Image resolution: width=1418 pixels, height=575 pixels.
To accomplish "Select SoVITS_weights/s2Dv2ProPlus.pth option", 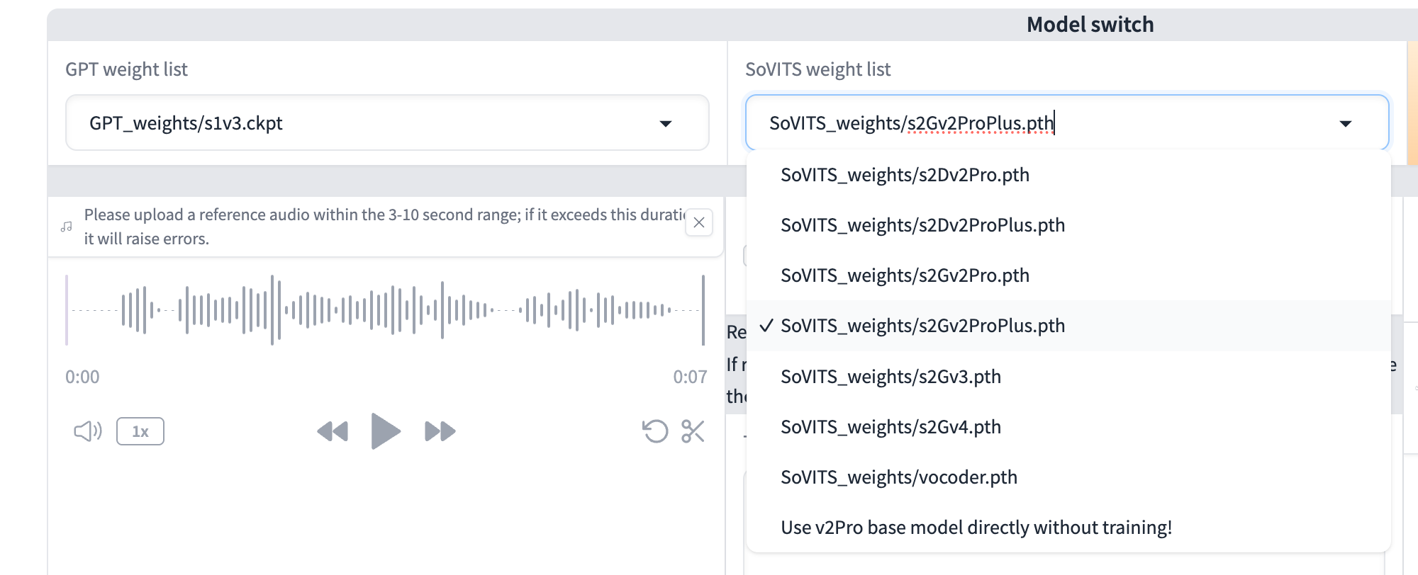I will [1068, 225].
